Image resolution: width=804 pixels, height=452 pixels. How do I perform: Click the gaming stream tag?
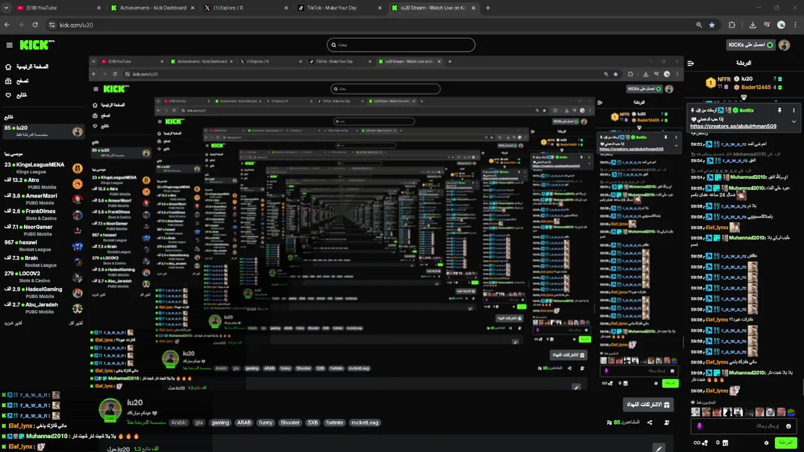pyautogui.click(x=220, y=422)
